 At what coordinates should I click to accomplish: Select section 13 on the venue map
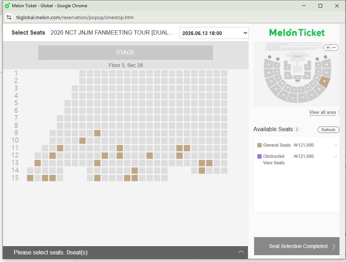click(301, 90)
